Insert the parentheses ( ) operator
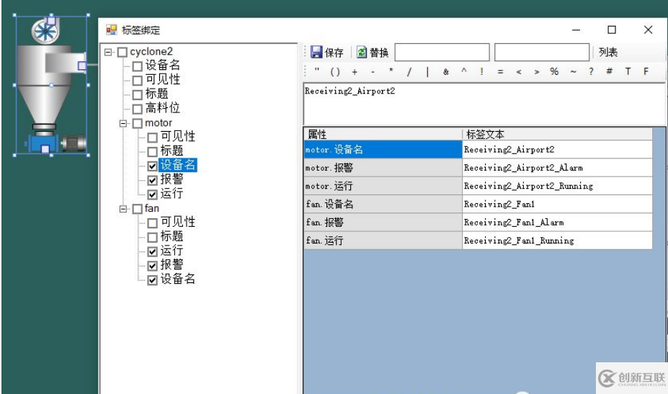The height and width of the screenshot is (394, 668). pos(335,71)
